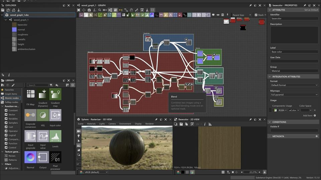The image size is (321, 180).
Task: Click the Label field containing Base color
Action: 293,52
